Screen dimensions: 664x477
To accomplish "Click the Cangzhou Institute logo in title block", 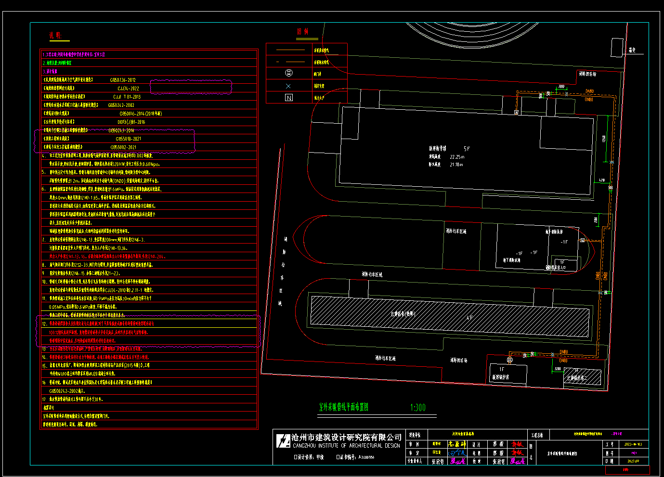I will [x=283, y=440].
